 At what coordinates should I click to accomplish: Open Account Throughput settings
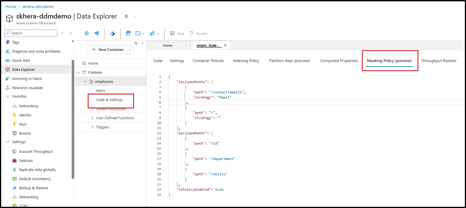pyautogui.click(x=36, y=151)
